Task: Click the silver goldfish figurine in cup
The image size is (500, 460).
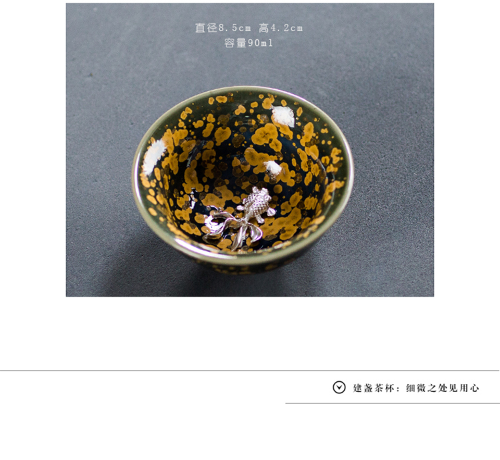Action: click(x=240, y=219)
